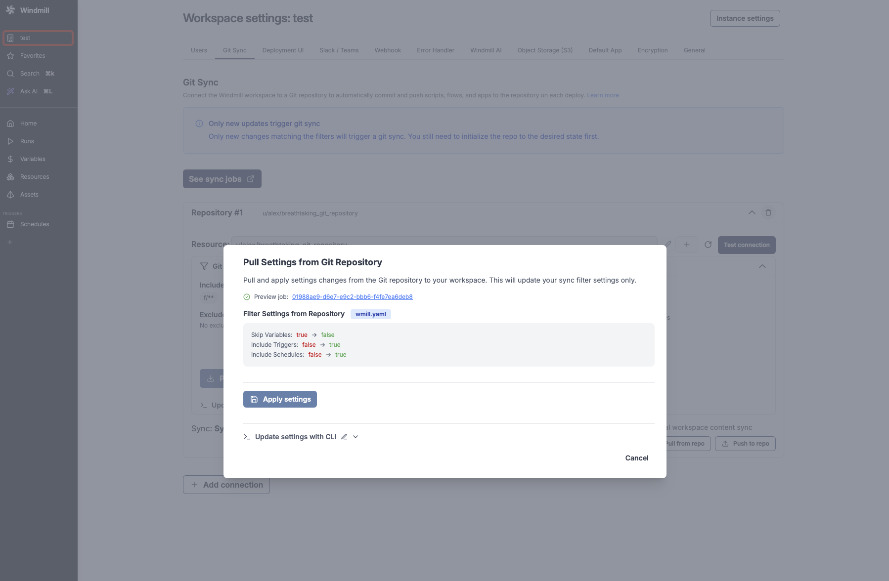The height and width of the screenshot is (581, 889).
Task: Launch Ask AI from the sidebar
Action: pyautogui.click(x=28, y=91)
